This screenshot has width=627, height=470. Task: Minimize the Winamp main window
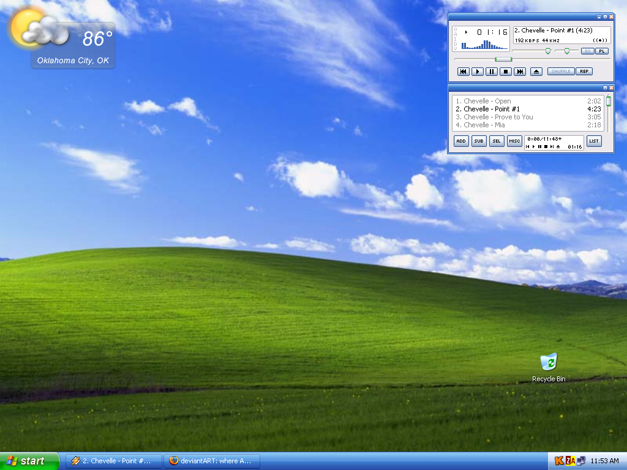599,17
